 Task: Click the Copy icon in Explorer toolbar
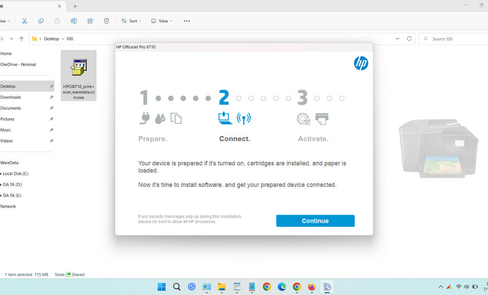[41, 21]
